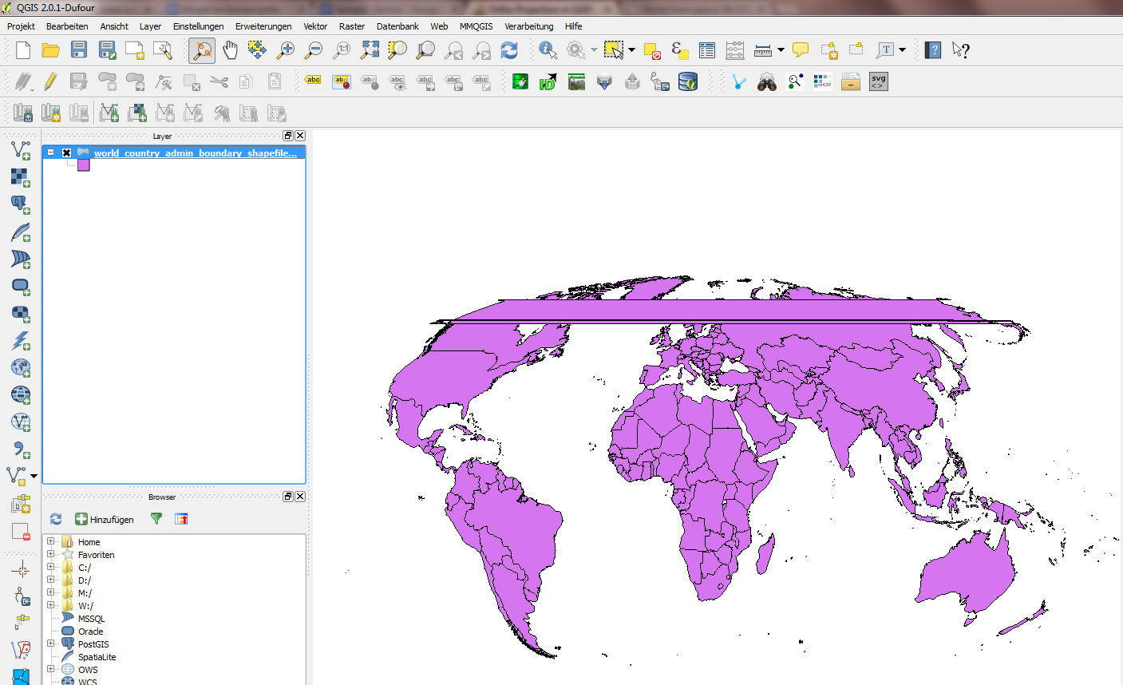Screen dimensions: 1123x685
Task: Select the OWS entry in Browser
Action: (88, 669)
